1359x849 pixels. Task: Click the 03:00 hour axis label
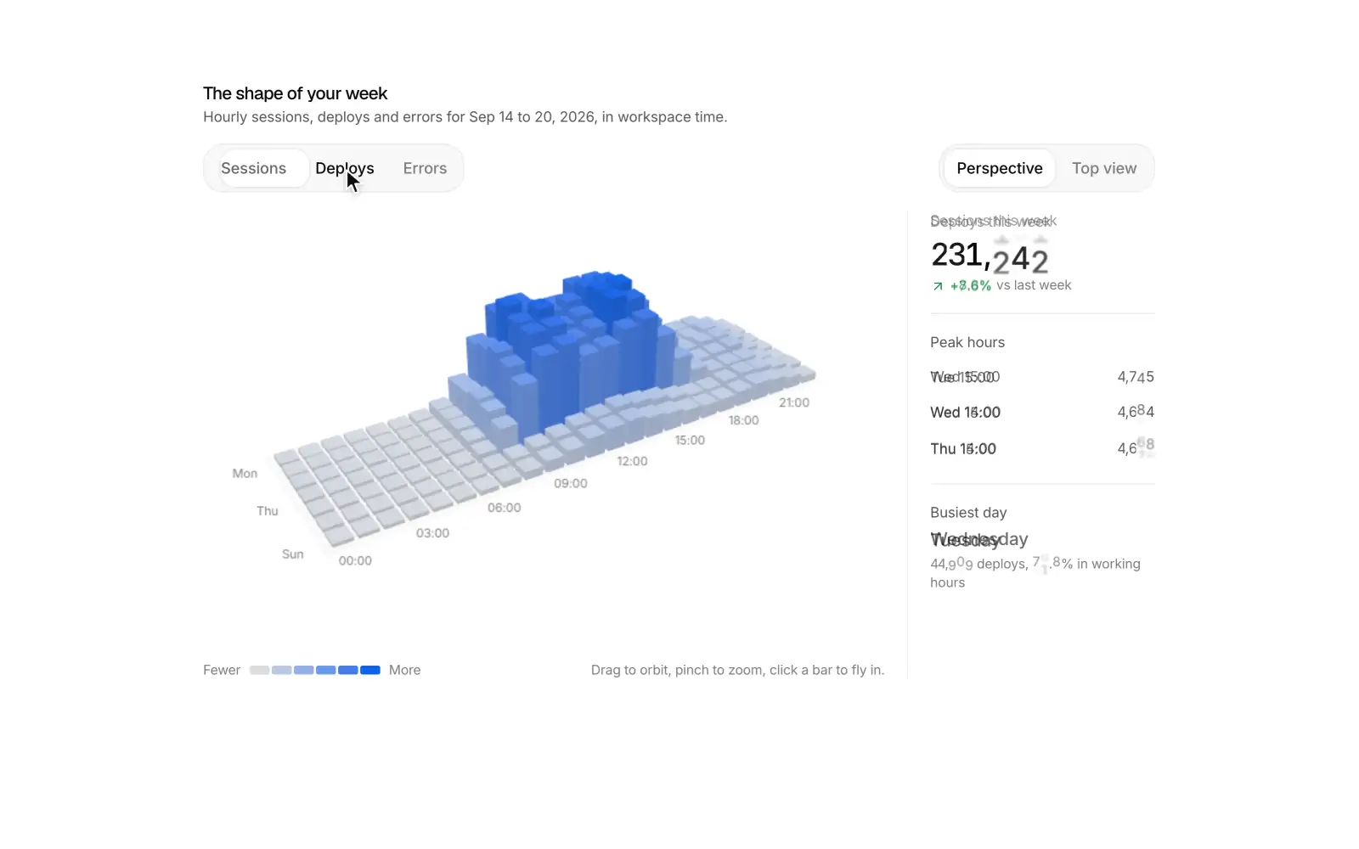(432, 533)
